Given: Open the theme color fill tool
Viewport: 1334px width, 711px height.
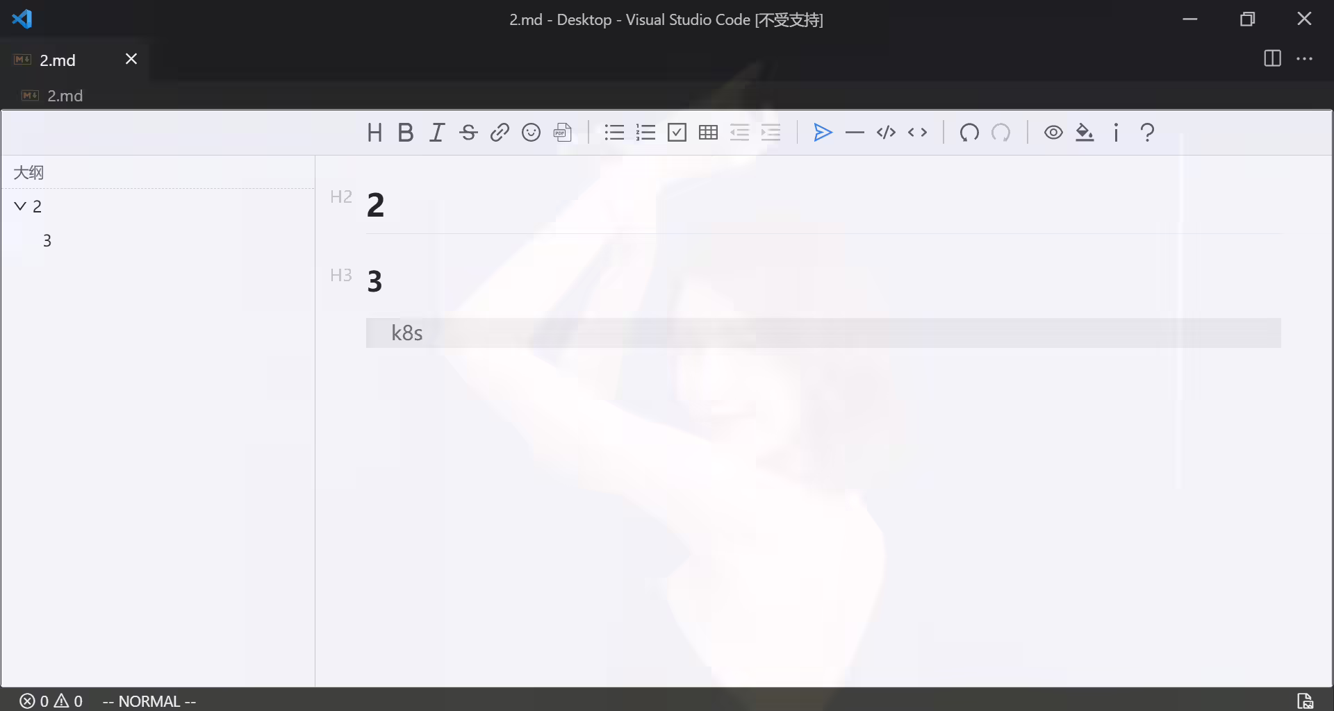Looking at the screenshot, I should point(1085,133).
